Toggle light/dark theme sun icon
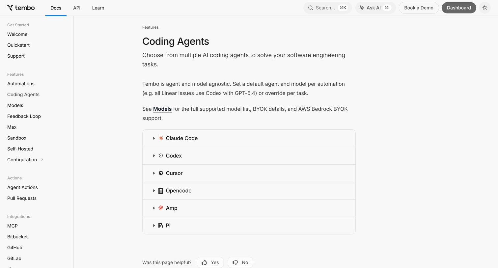The height and width of the screenshot is (268, 498). (484, 8)
